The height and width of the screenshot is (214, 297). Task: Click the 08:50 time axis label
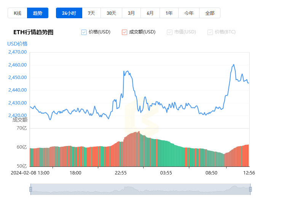pos(211,173)
